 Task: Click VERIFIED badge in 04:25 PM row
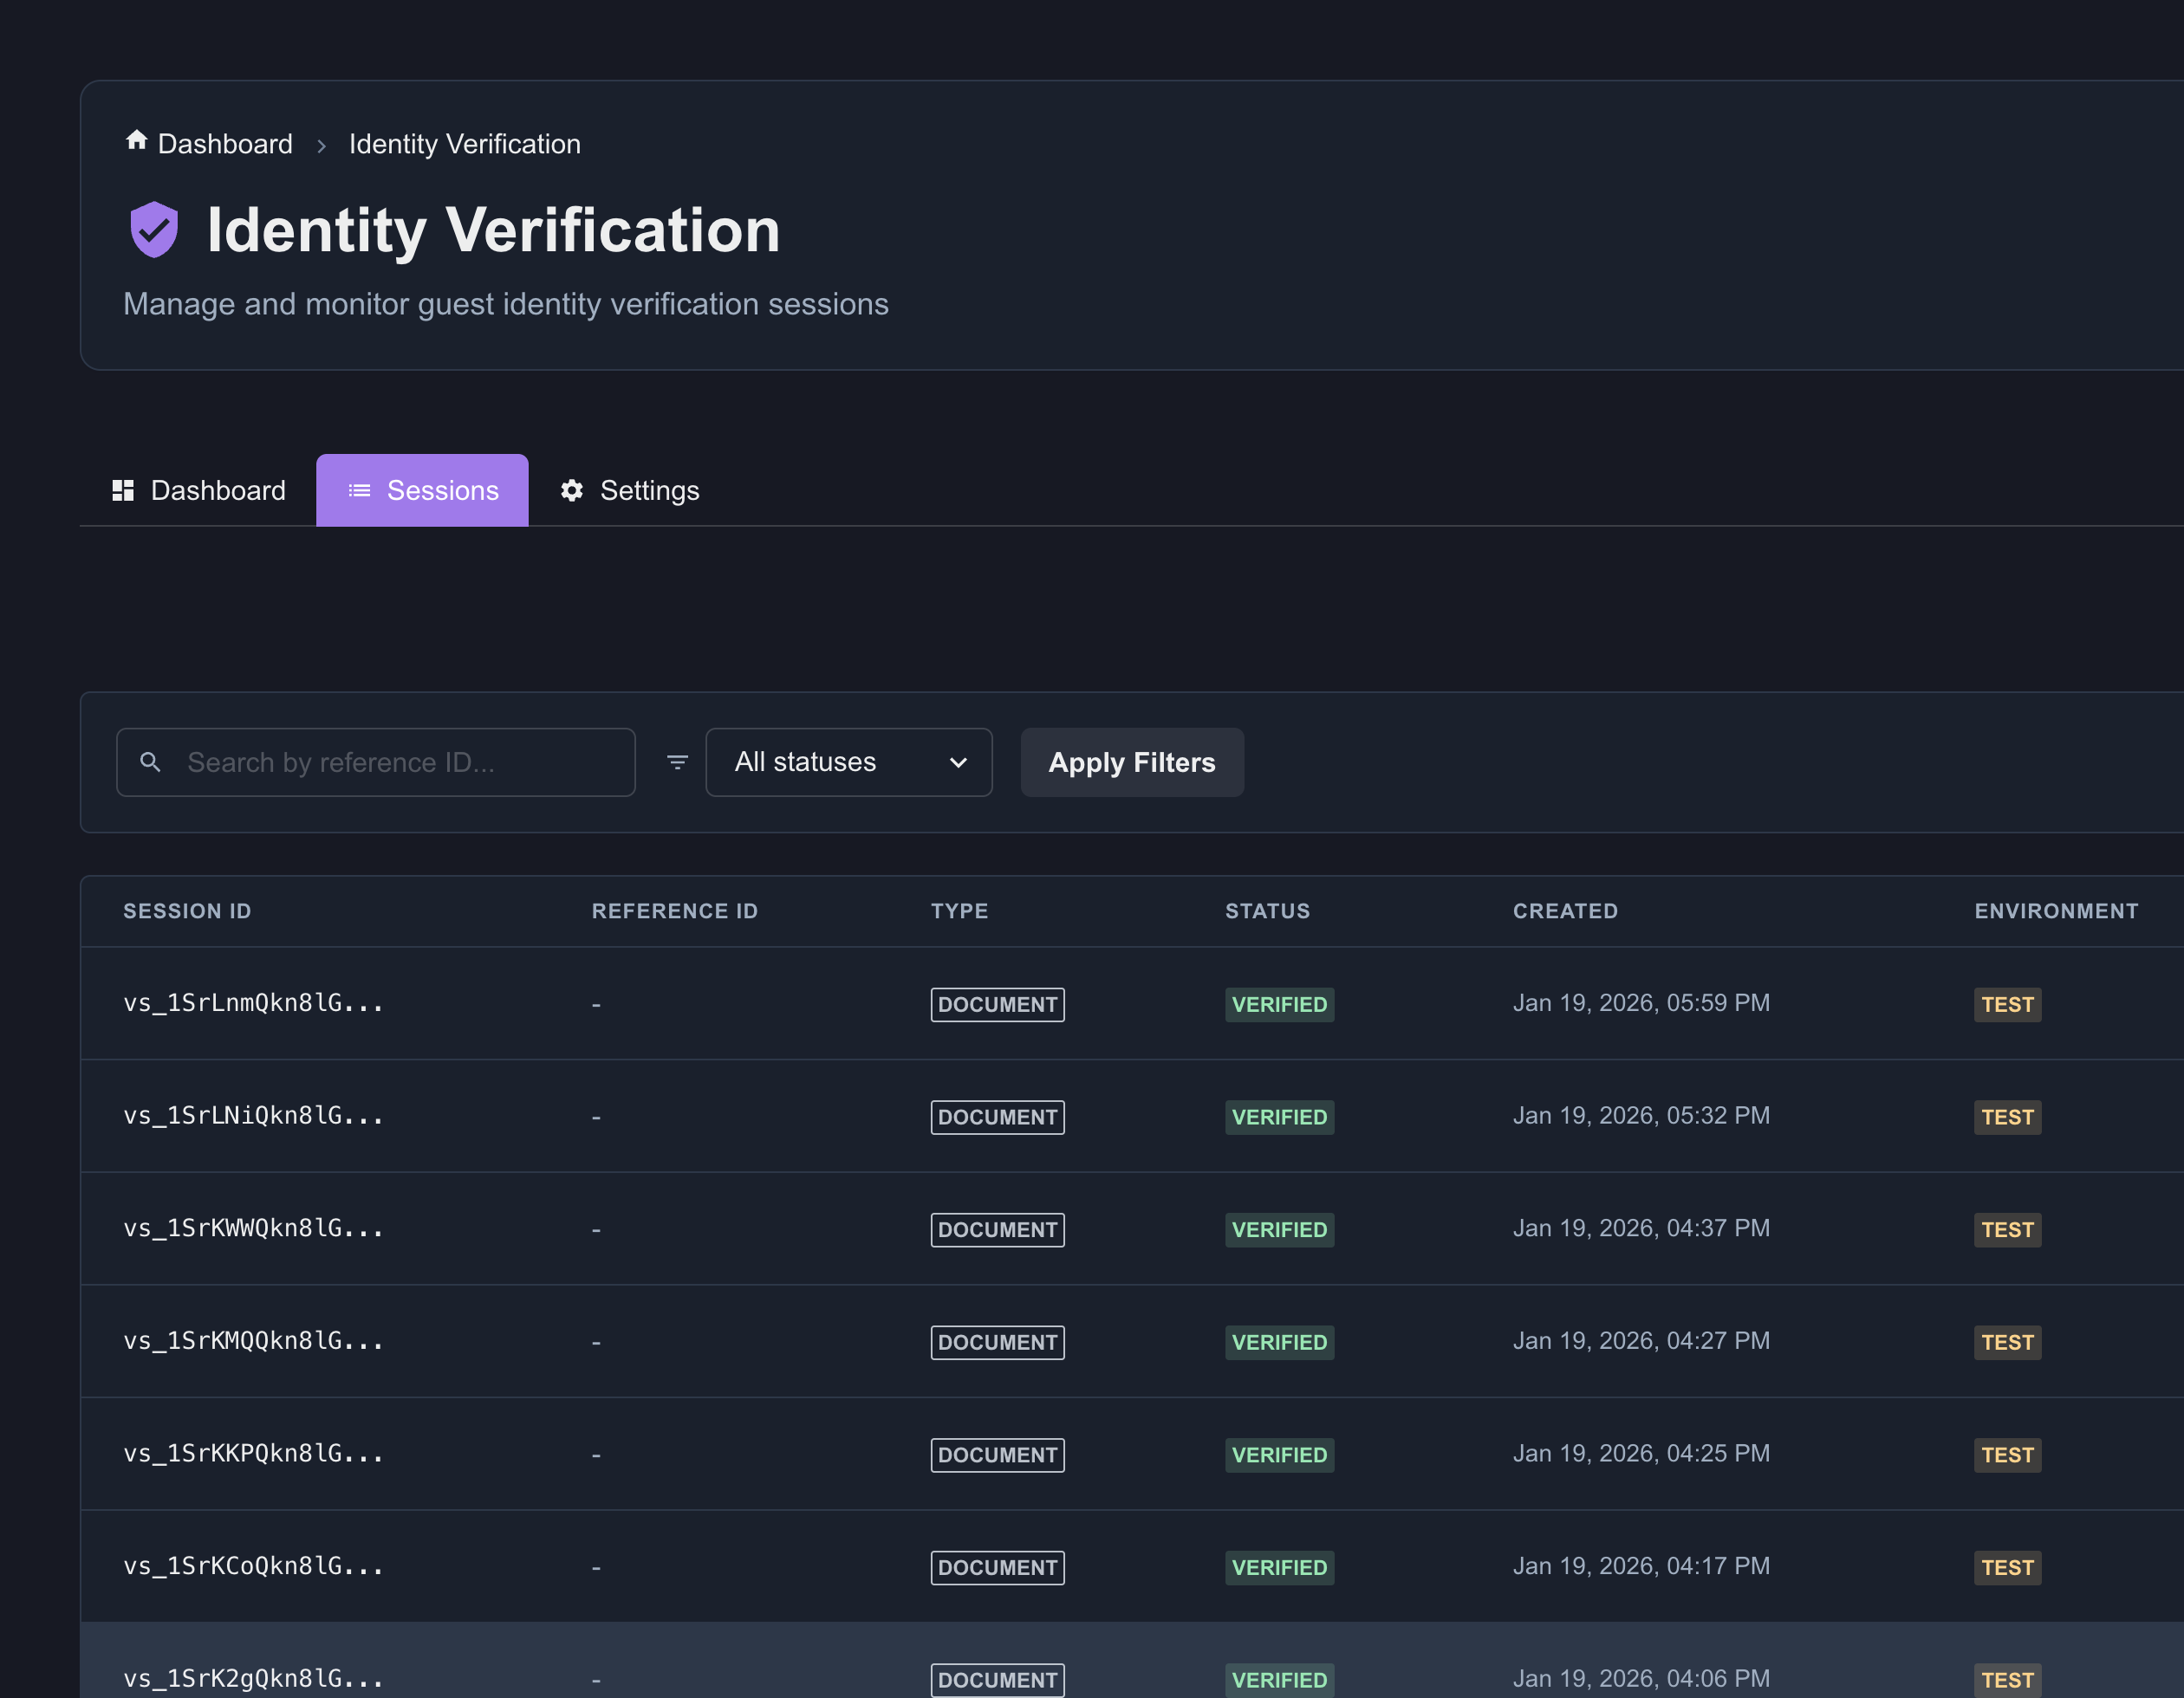(x=1280, y=1455)
